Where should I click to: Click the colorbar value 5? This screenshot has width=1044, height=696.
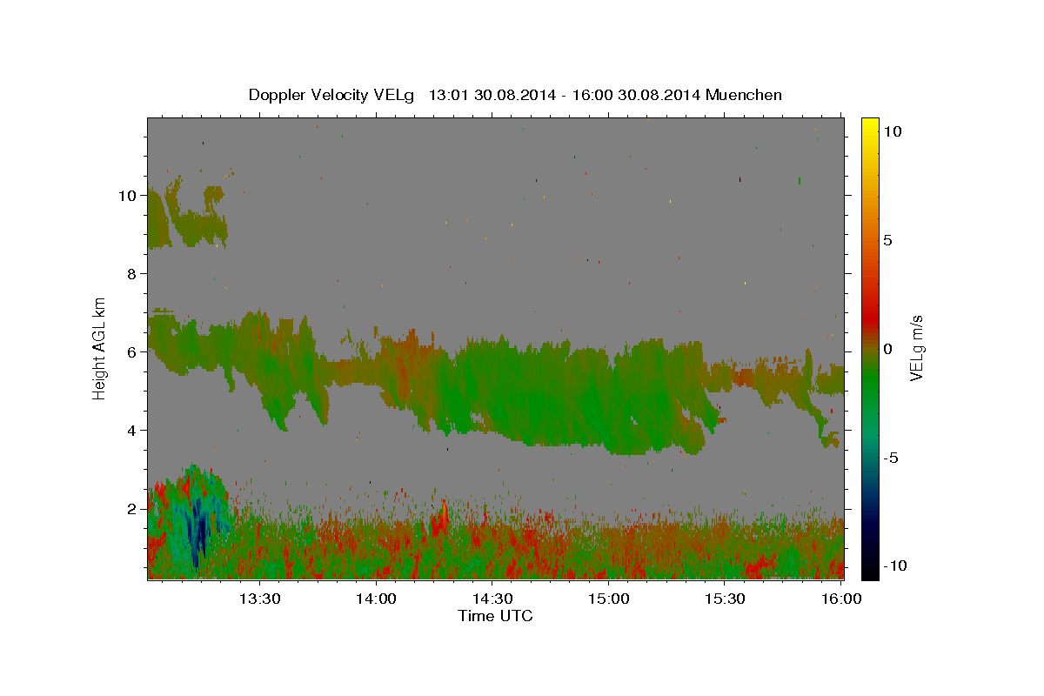click(x=887, y=240)
